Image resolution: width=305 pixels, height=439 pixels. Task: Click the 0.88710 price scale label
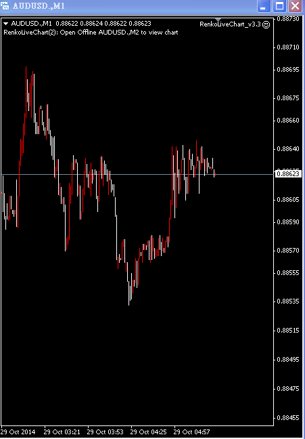288,47
